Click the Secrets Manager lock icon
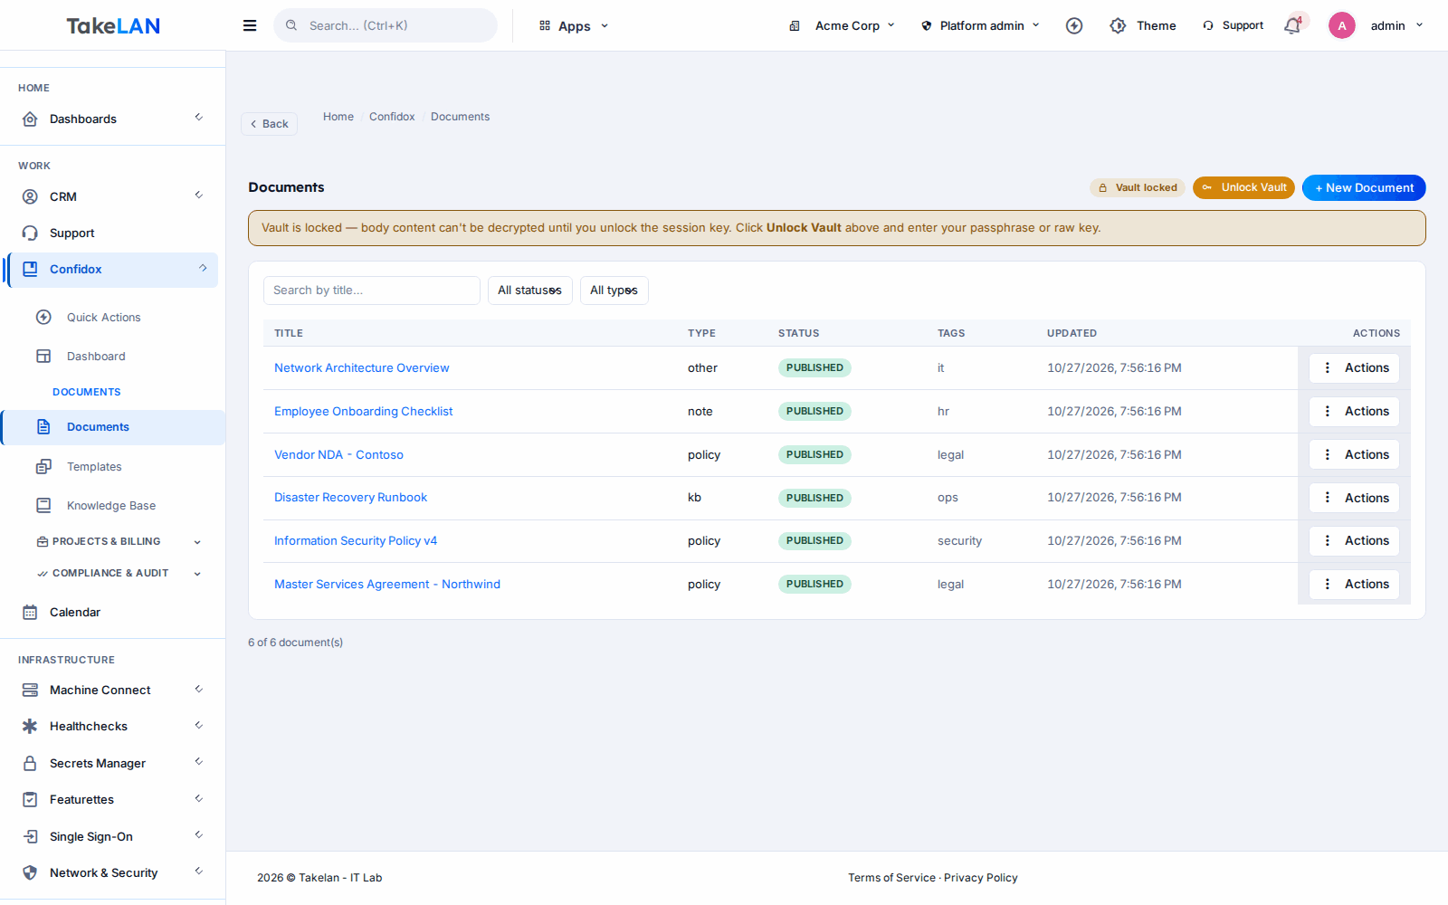Screen dimensions: 1448x905 (x=30, y=763)
